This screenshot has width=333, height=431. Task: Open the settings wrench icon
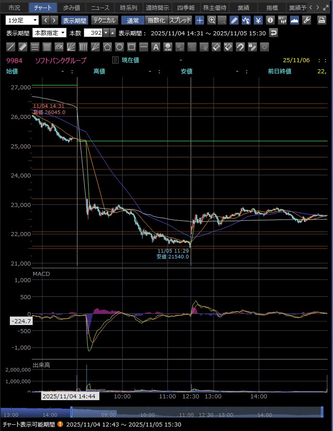point(307,20)
